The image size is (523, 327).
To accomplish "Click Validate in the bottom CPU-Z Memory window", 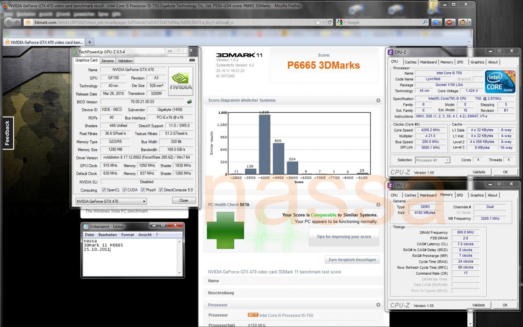I will click(x=478, y=305).
